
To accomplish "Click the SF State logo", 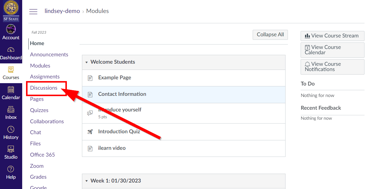I will point(11,11).
